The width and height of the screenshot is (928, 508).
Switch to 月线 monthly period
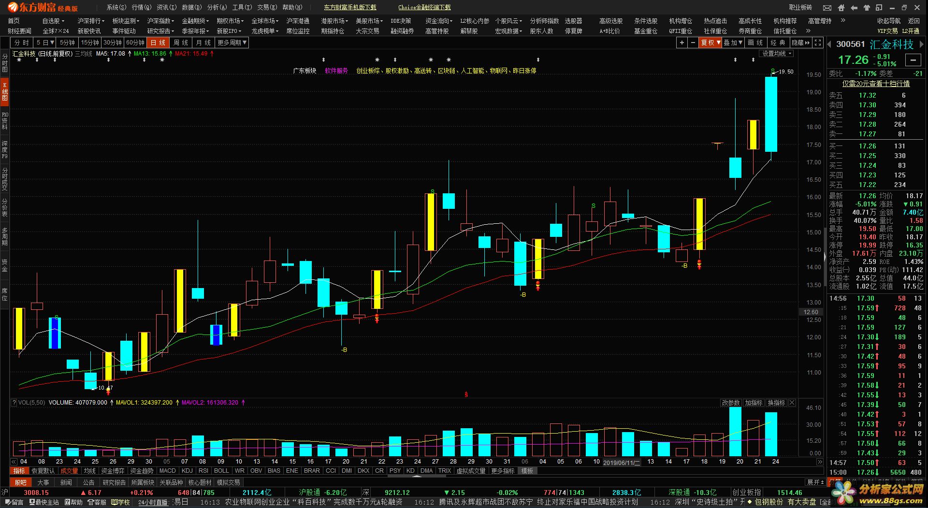[203, 43]
